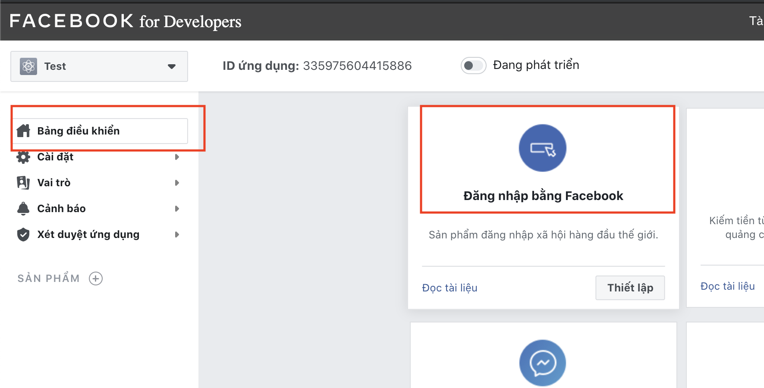Expand the Cài đặt submenu arrow
This screenshot has height=388, width=764.
pyautogui.click(x=177, y=157)
